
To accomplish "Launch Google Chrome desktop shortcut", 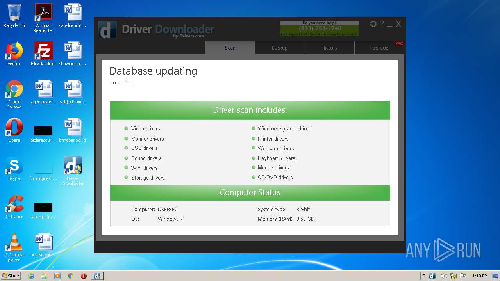I will 14,94.
